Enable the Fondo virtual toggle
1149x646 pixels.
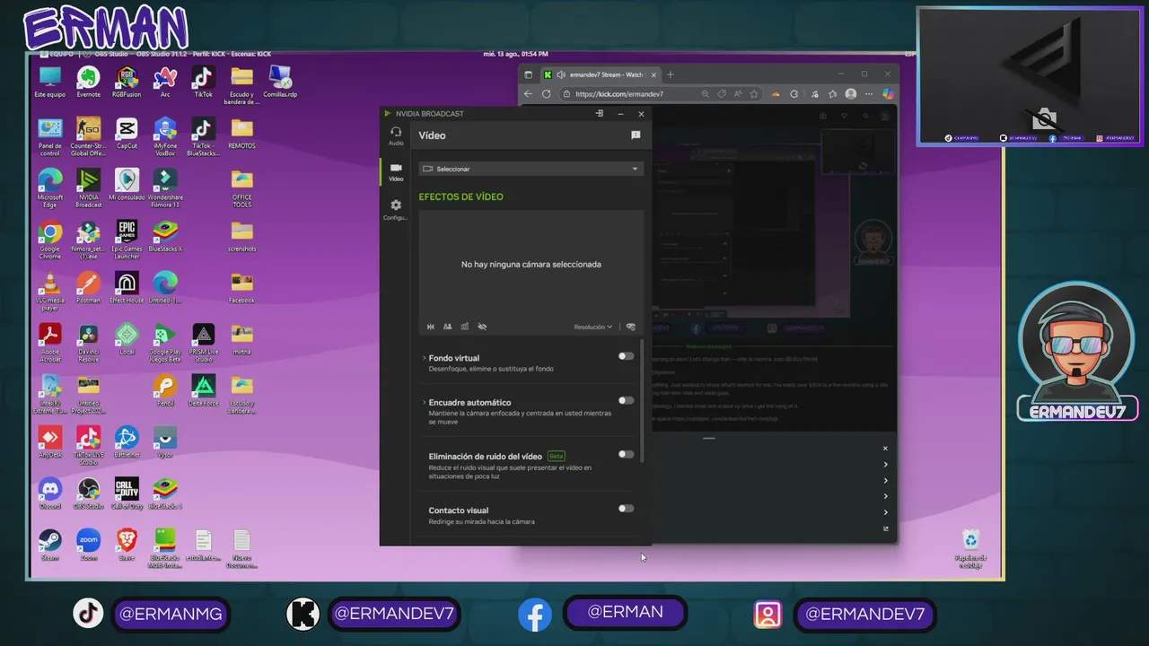tap(626, 356)
